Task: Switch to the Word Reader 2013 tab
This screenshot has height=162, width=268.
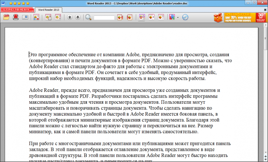Action: [49, 10]
